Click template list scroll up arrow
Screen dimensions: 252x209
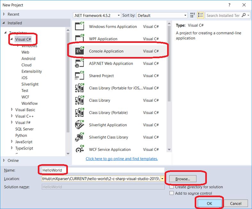[169, 23]
